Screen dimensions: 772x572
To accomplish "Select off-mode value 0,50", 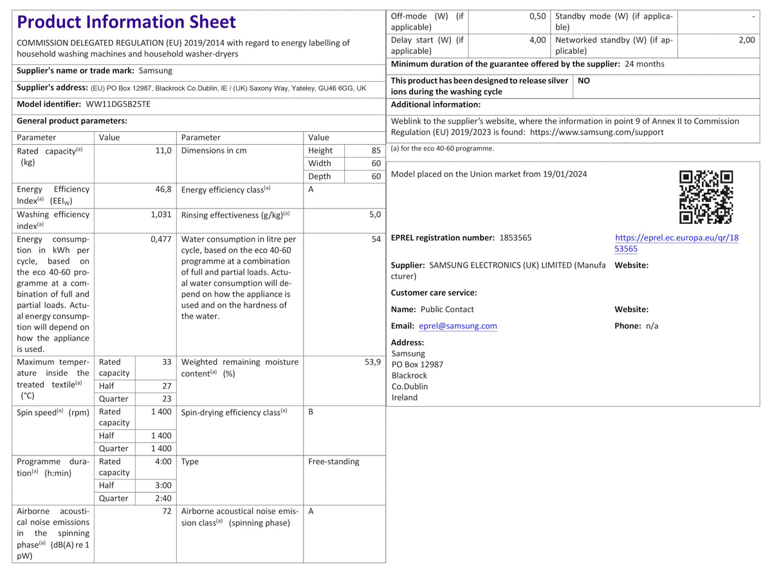I will pyautogui.click(x=538, y=16).
